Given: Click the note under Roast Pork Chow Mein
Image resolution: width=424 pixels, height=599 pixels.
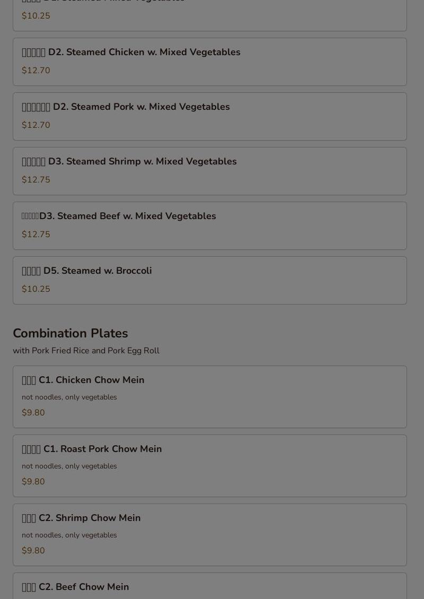Looking at the screenshot, I should point(69,466).
